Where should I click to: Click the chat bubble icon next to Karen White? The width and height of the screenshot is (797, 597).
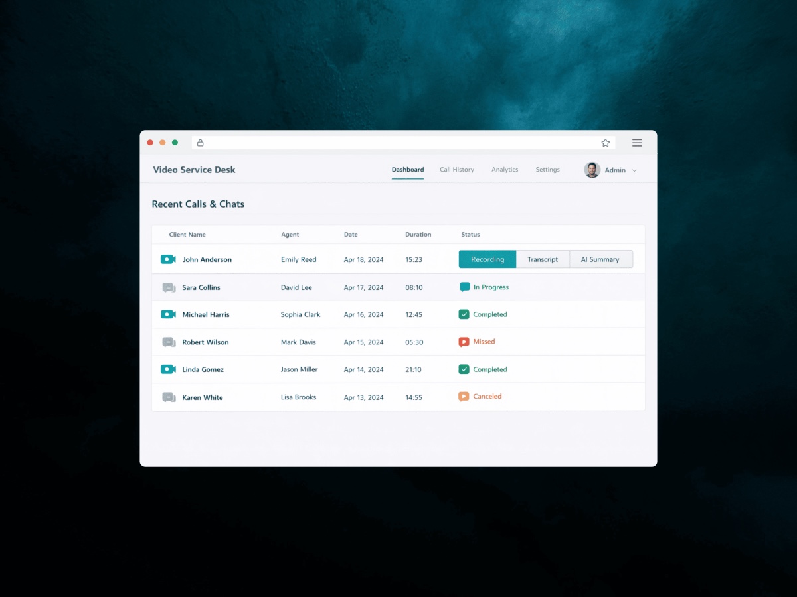pos(169,397)
